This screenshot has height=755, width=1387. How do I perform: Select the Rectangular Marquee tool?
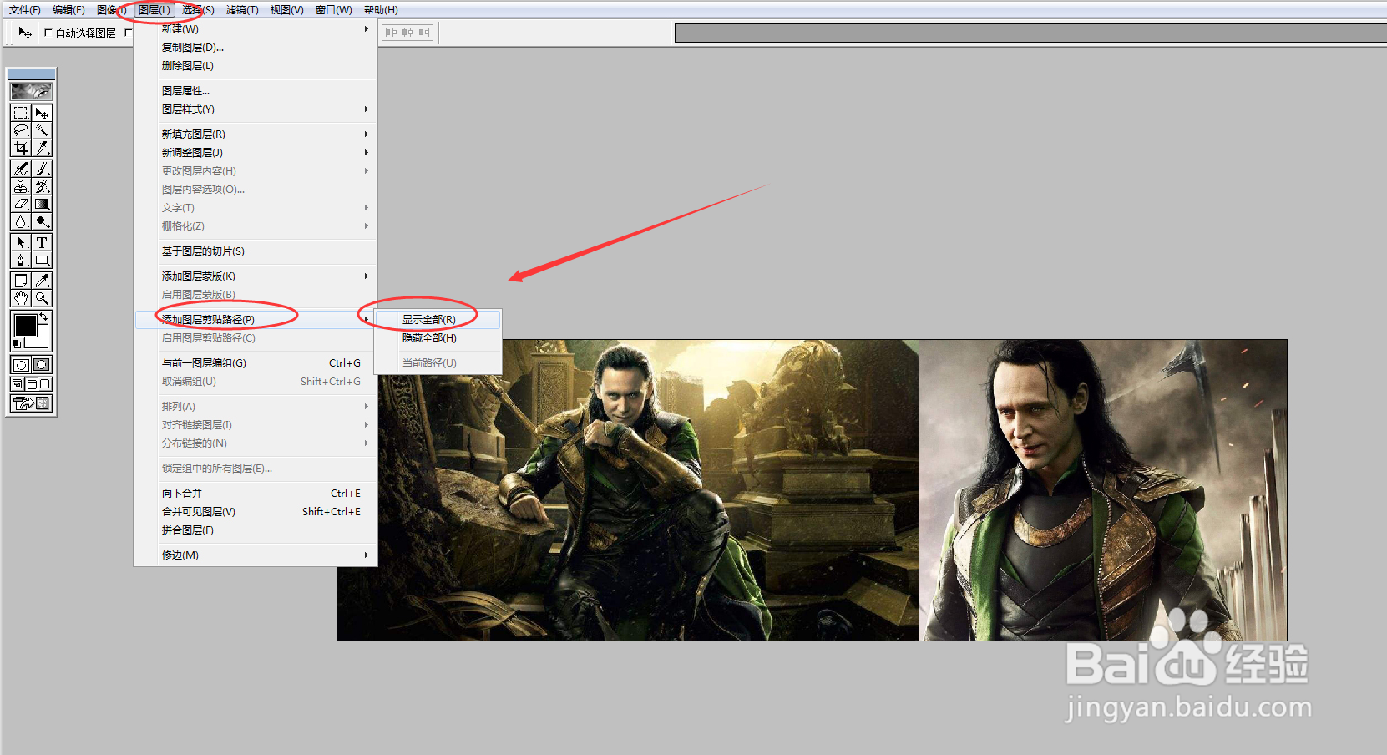click(21, 113)
